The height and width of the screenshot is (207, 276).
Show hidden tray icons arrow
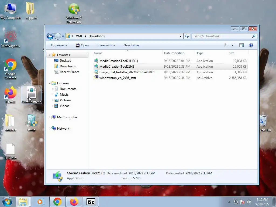(229, 202)
